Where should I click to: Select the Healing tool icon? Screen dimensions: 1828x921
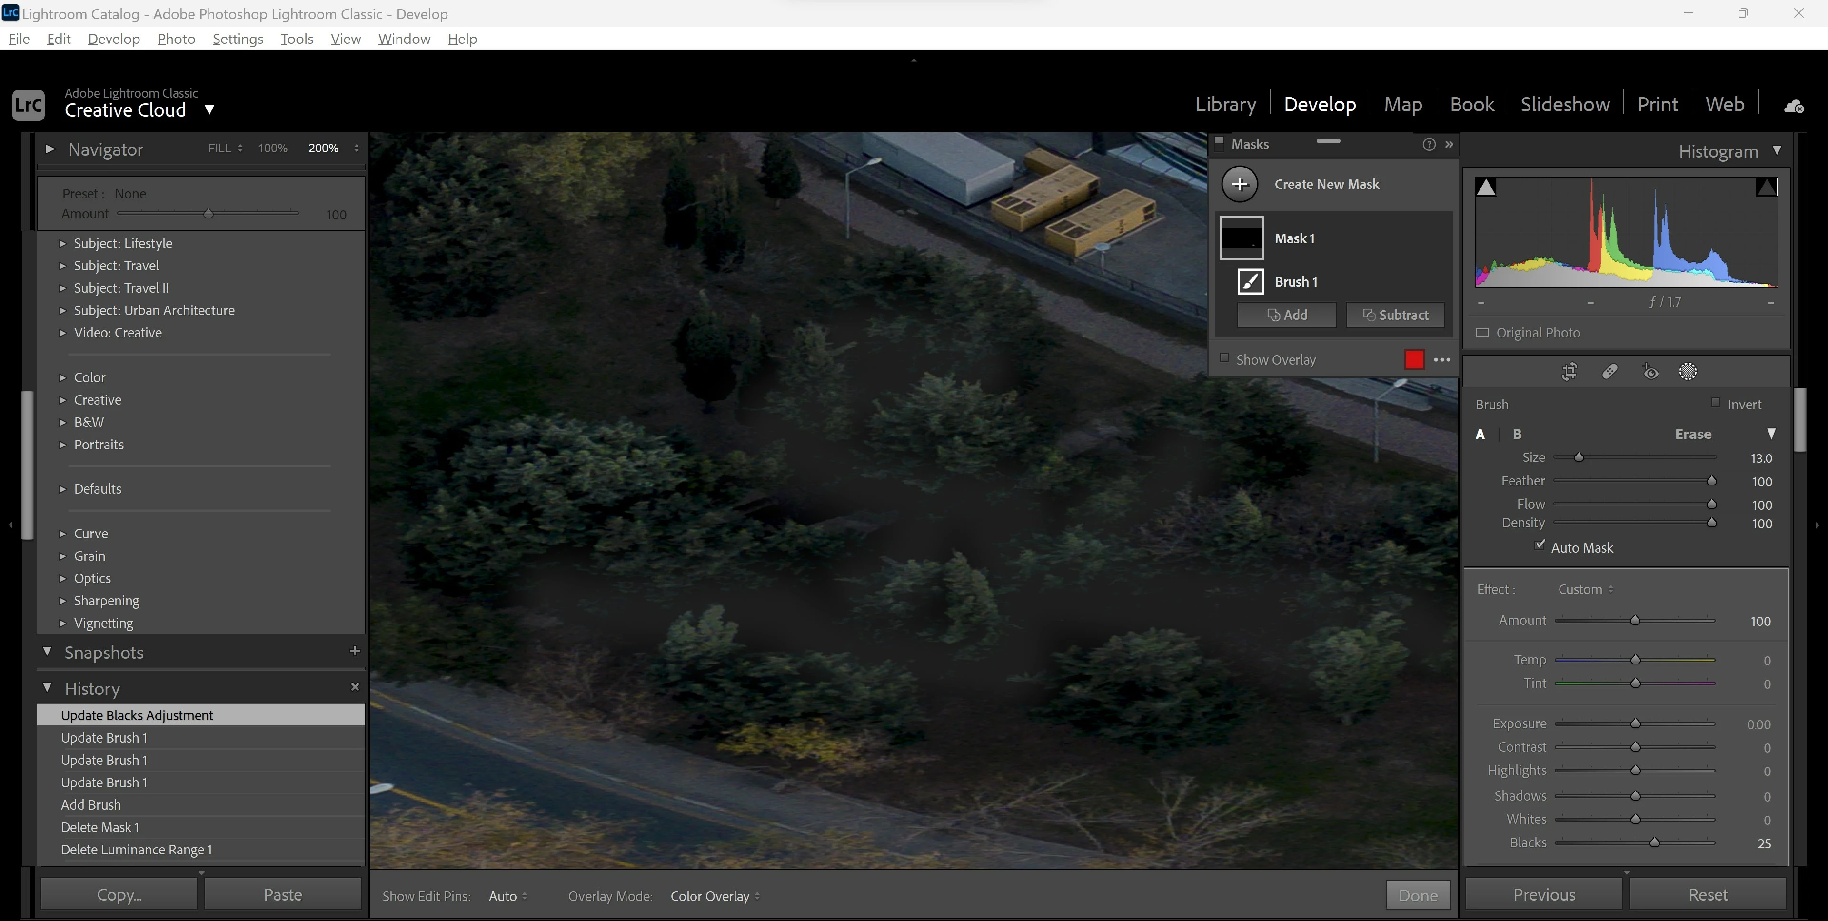(1609, 372)
